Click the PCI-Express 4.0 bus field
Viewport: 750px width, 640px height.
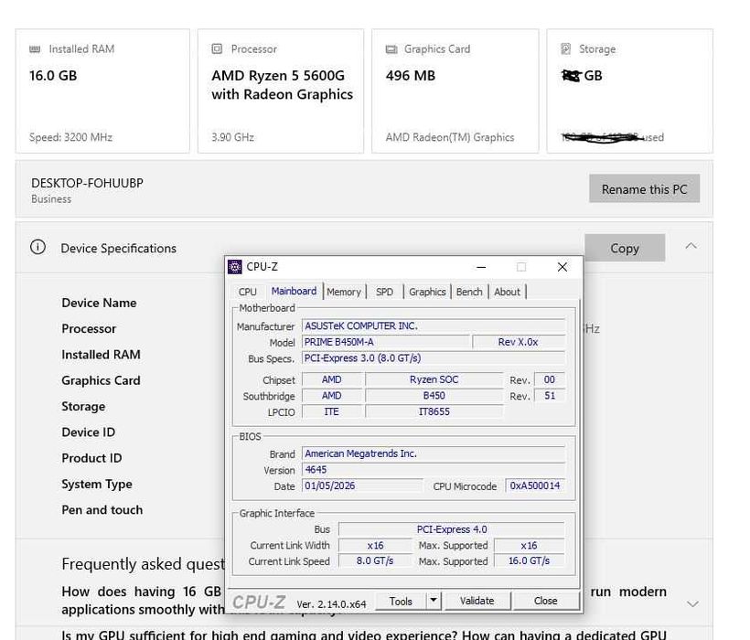point(452,529)
